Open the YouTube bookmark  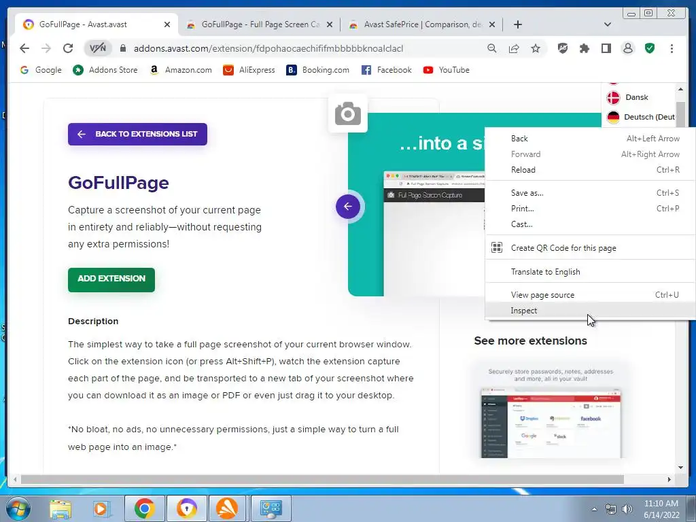(x=446, y=70)
